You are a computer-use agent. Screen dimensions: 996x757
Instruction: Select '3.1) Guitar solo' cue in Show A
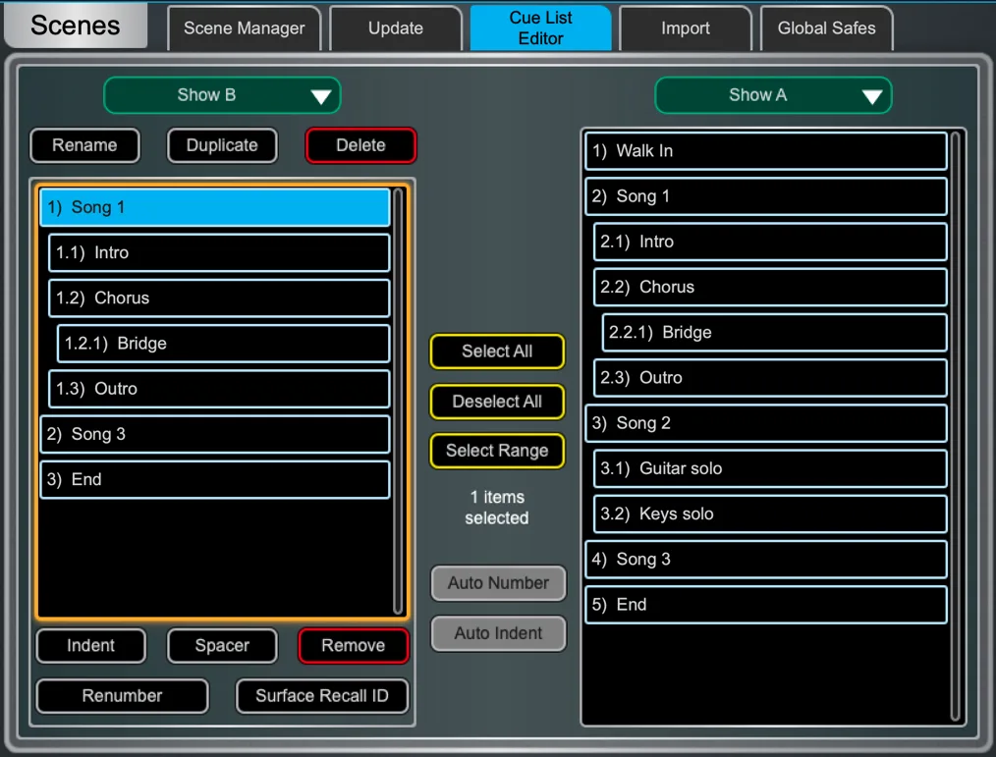pyautogui.click(x=770, y=468)
